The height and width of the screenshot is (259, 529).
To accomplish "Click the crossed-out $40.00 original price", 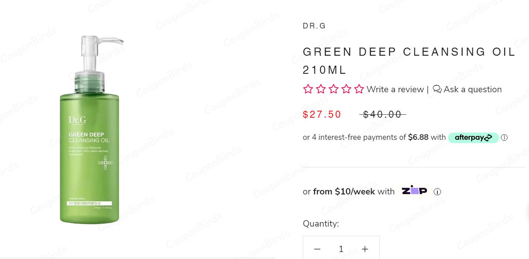I will point(383,115).
